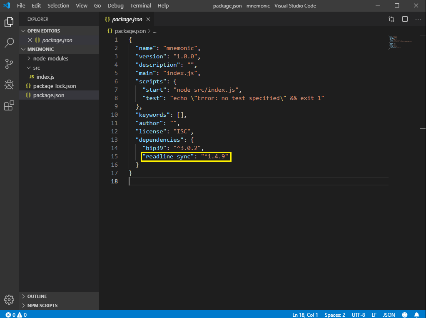Image resolution: width=426 pixels, height=318 pixels.
Task: Expand the node_modules folder
Action: tap(29, 58)
